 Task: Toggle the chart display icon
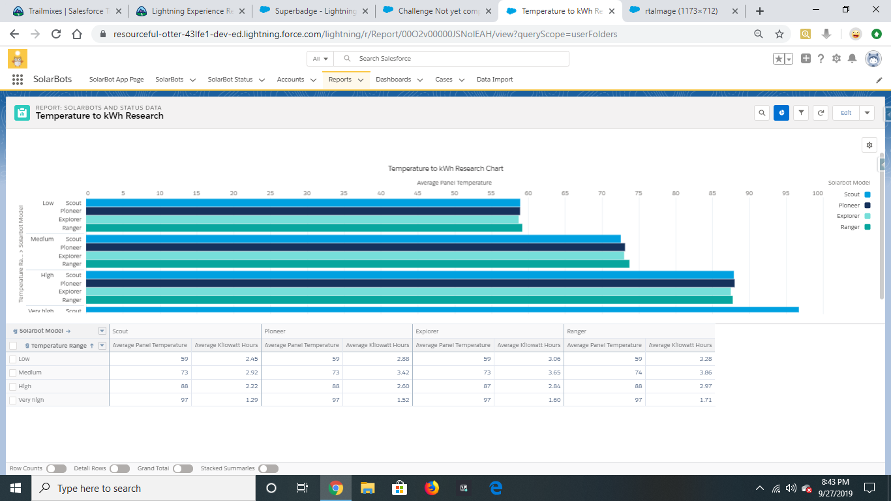click(x=781, y=113)
